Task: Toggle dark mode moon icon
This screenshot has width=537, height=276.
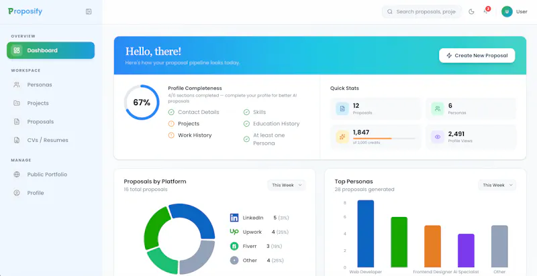Action: pyautogui.click(x=471, y=11)
